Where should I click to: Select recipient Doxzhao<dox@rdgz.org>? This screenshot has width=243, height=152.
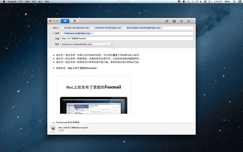108,28
